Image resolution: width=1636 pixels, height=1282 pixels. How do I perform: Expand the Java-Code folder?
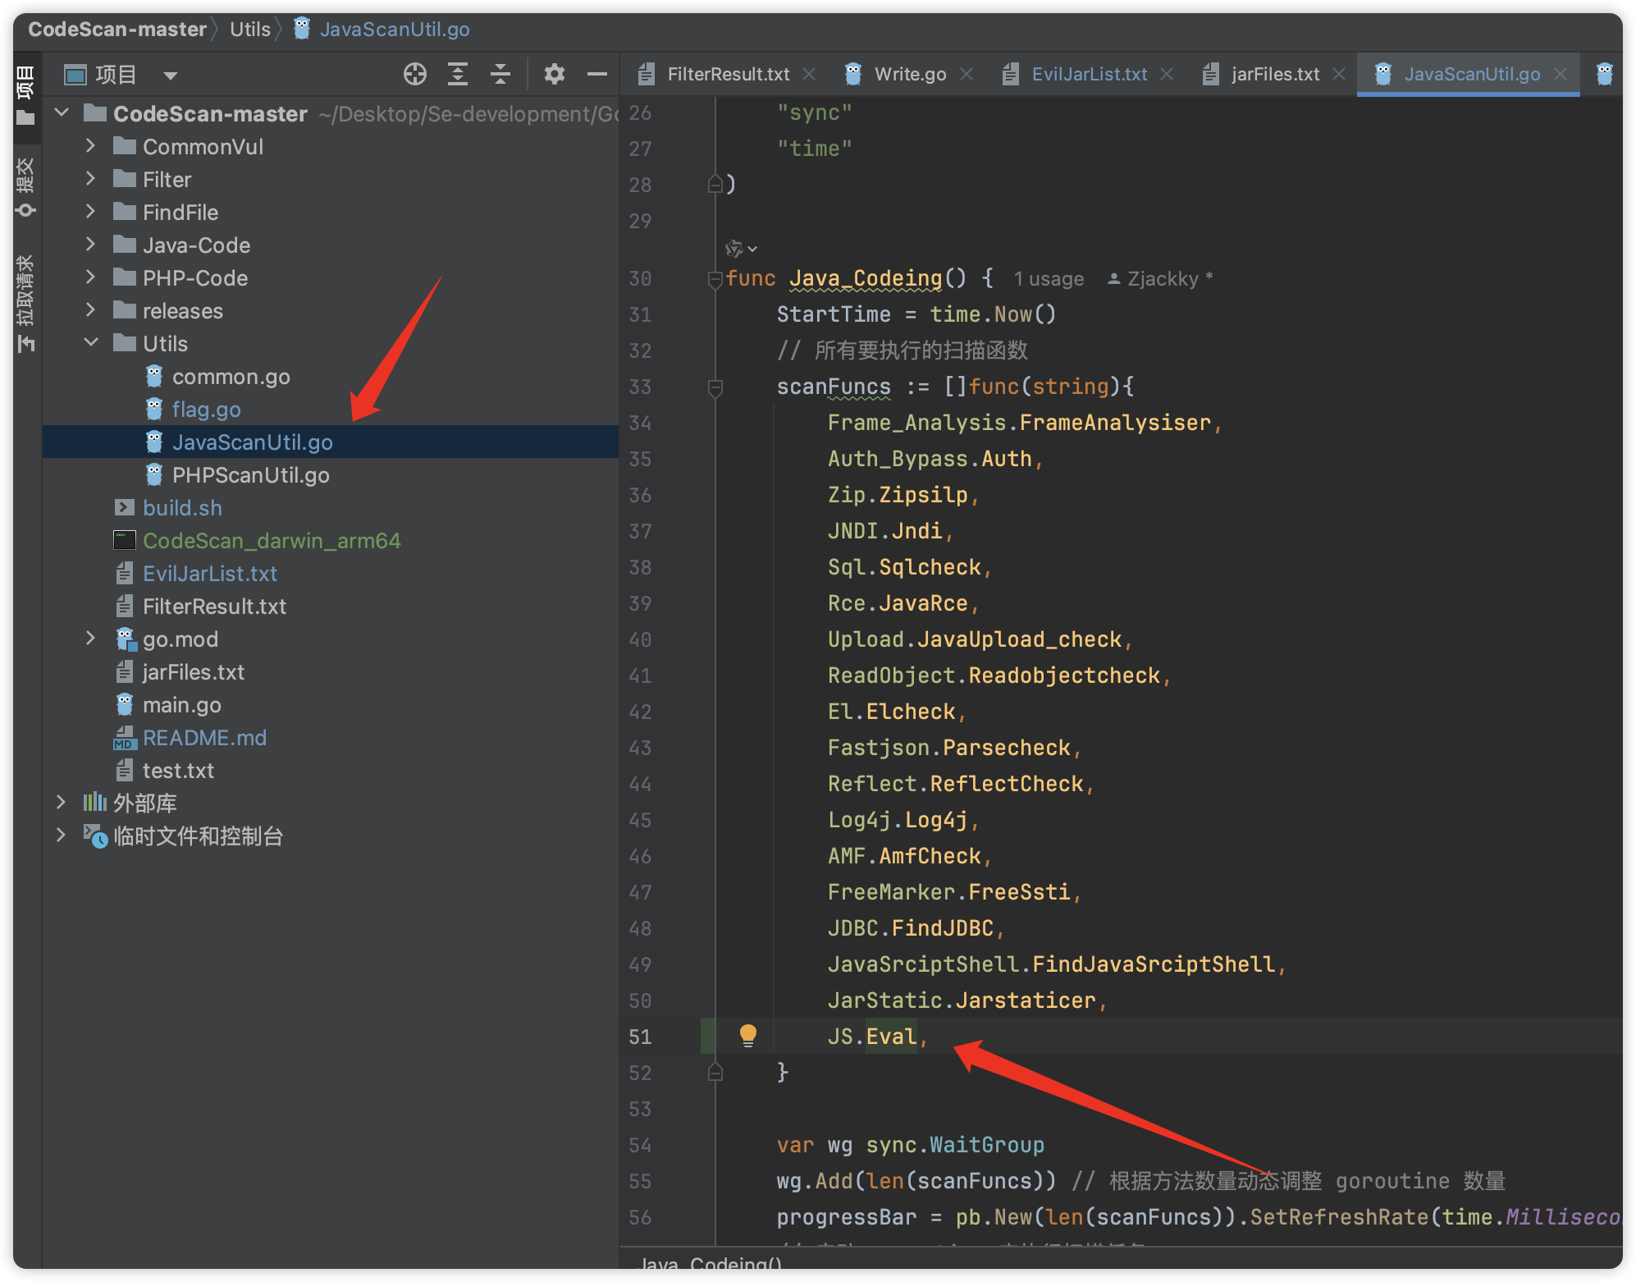tap(91, 245)
